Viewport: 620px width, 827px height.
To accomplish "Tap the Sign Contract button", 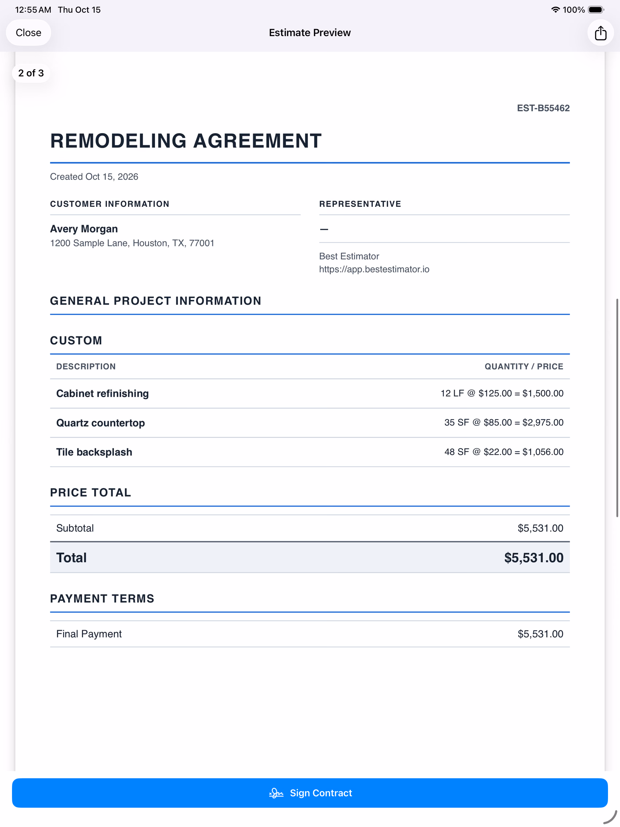I will (x=310, y=793).
